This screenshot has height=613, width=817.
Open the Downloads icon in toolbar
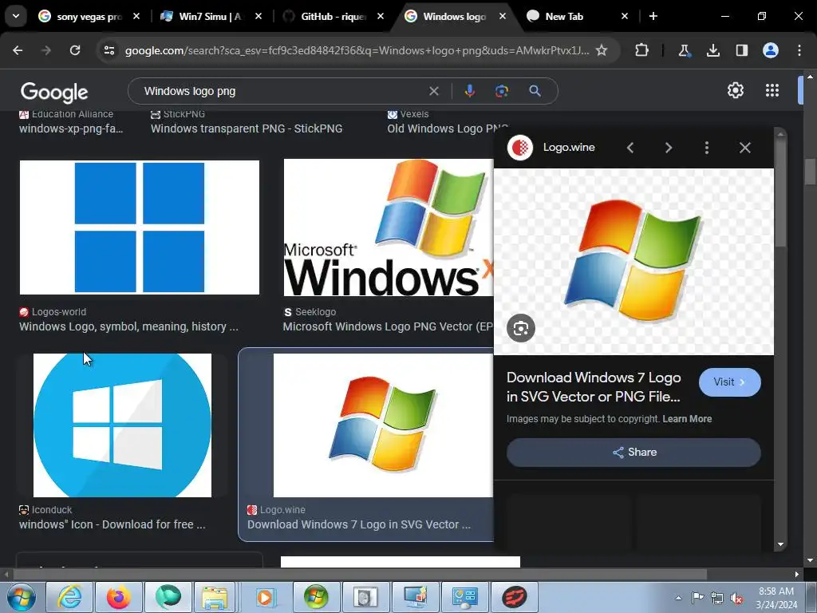coord(713,50)
